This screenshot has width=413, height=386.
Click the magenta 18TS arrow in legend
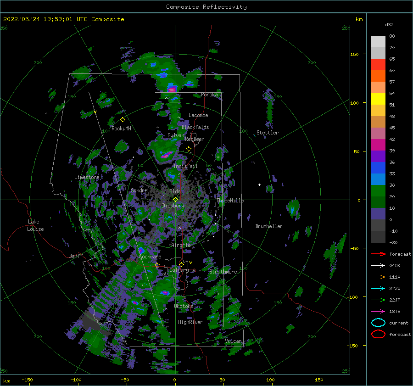click(378, 312)
